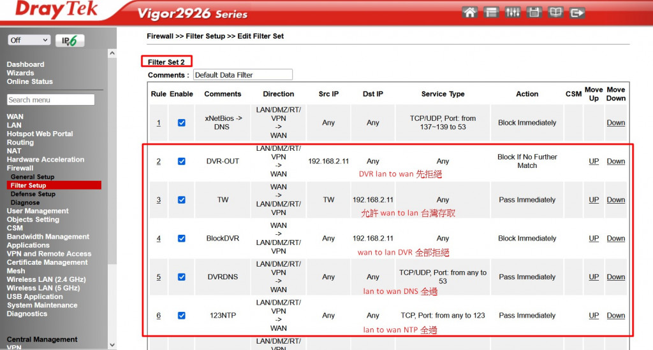The image size is (653, 350).
Task: Open rule 5 link
Action: (x=159, y=277)
